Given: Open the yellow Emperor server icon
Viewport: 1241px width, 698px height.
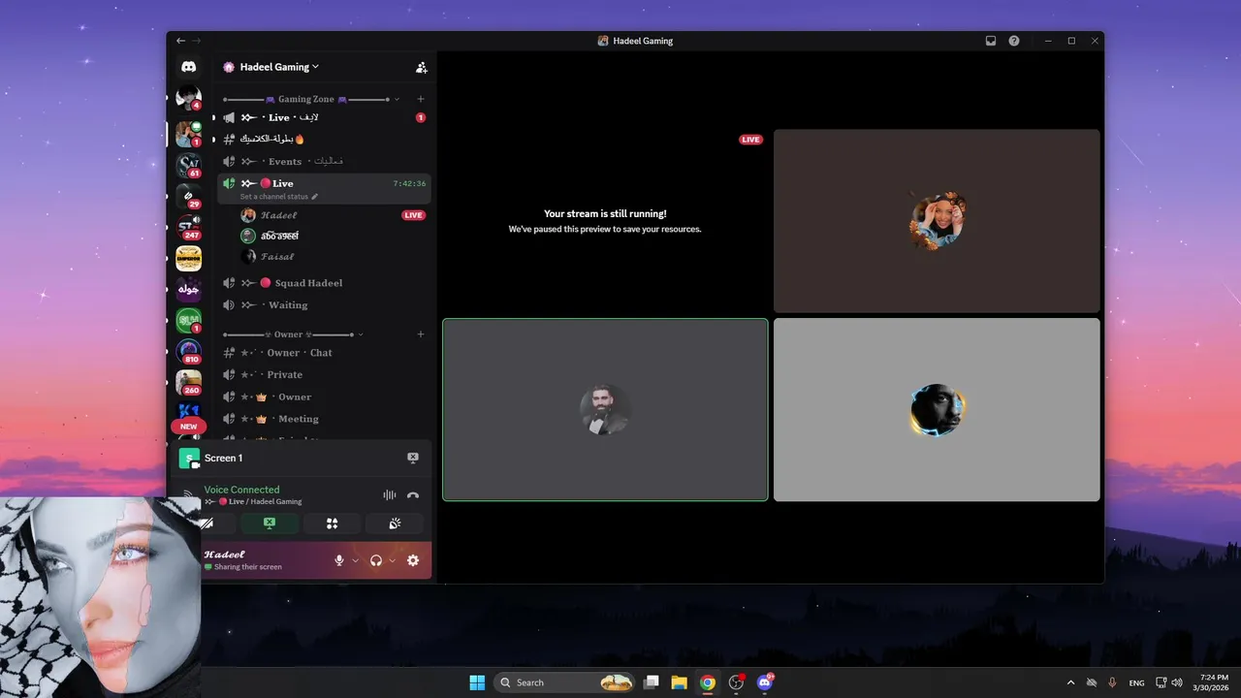Looking at the screenshot, I should click(x=188, y=258).
